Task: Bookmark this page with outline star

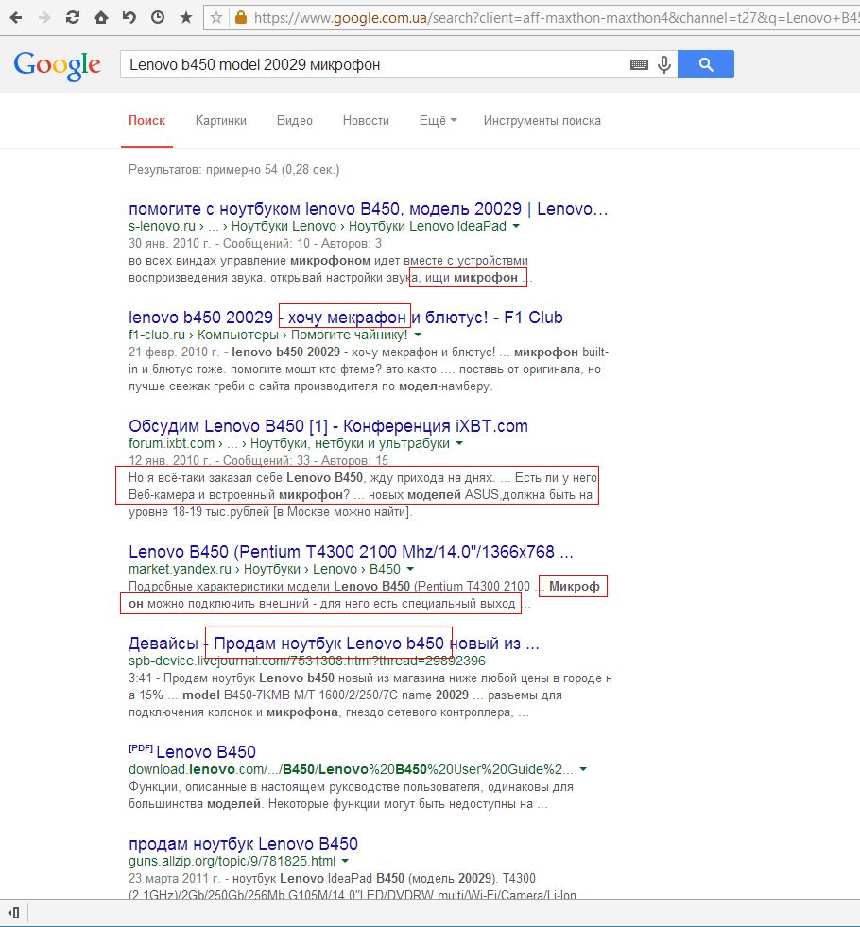Action: [216, 17]
